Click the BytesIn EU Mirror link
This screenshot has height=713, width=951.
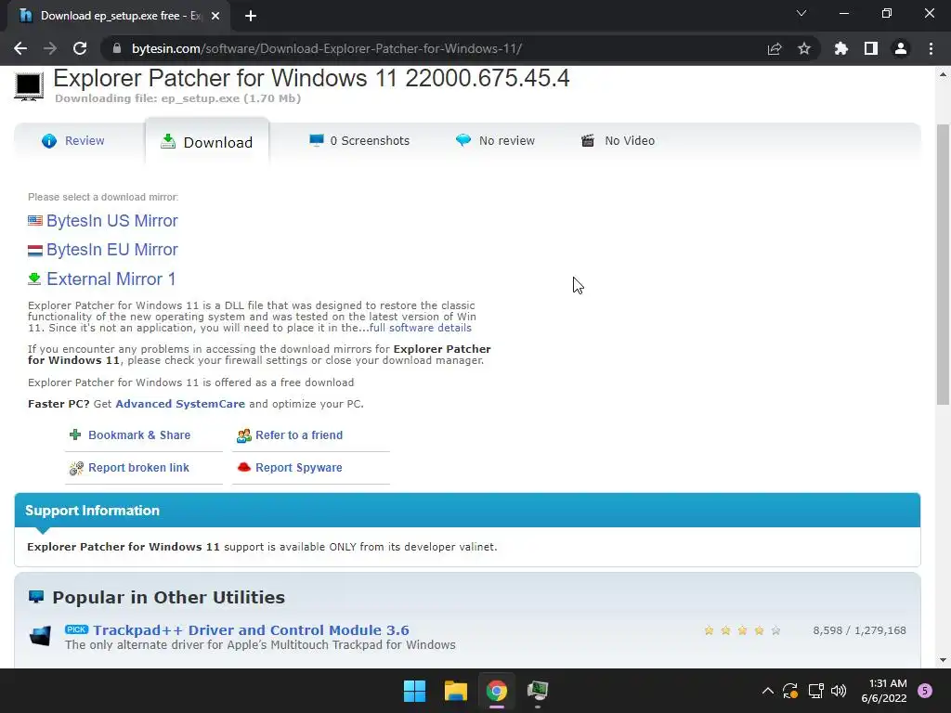pos(112,250)
